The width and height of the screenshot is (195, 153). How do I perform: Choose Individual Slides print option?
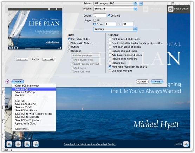(69, 39)
